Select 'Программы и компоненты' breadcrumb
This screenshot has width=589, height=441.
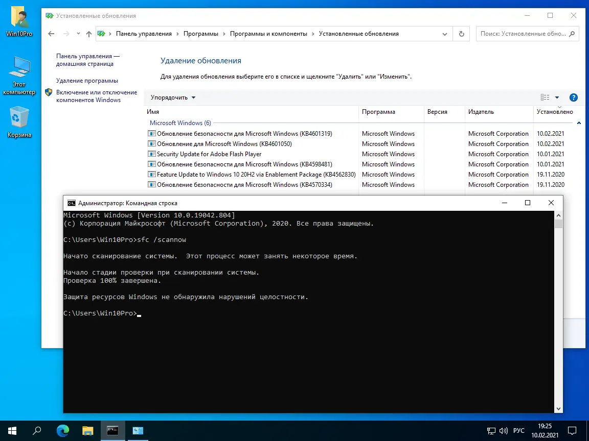point(268,34)
